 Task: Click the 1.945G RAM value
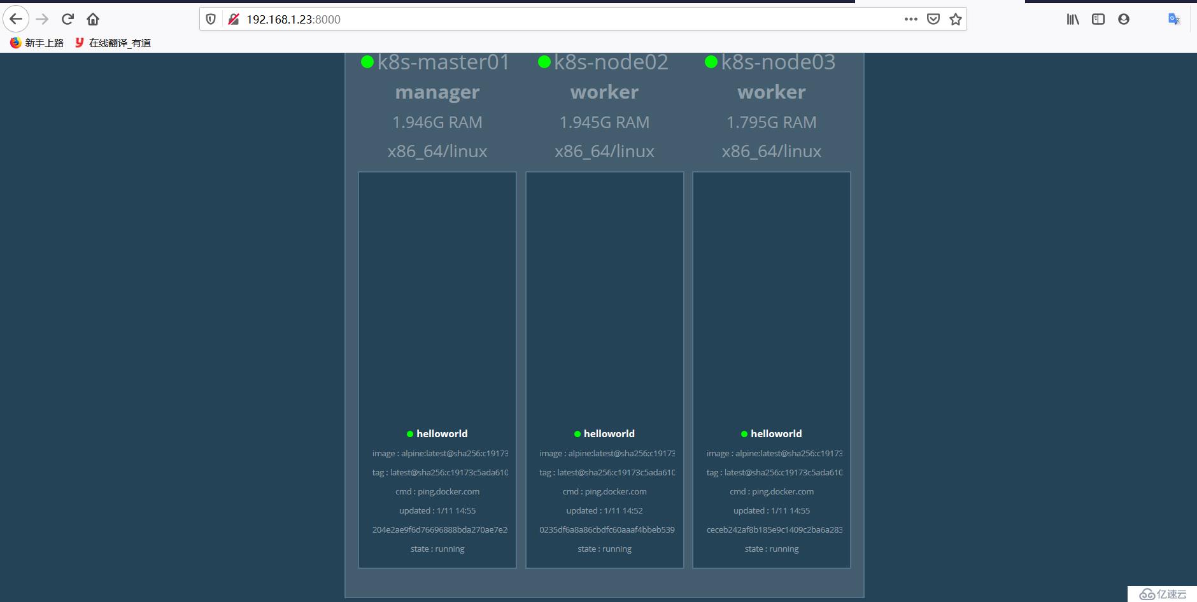(x=605, y=122)
